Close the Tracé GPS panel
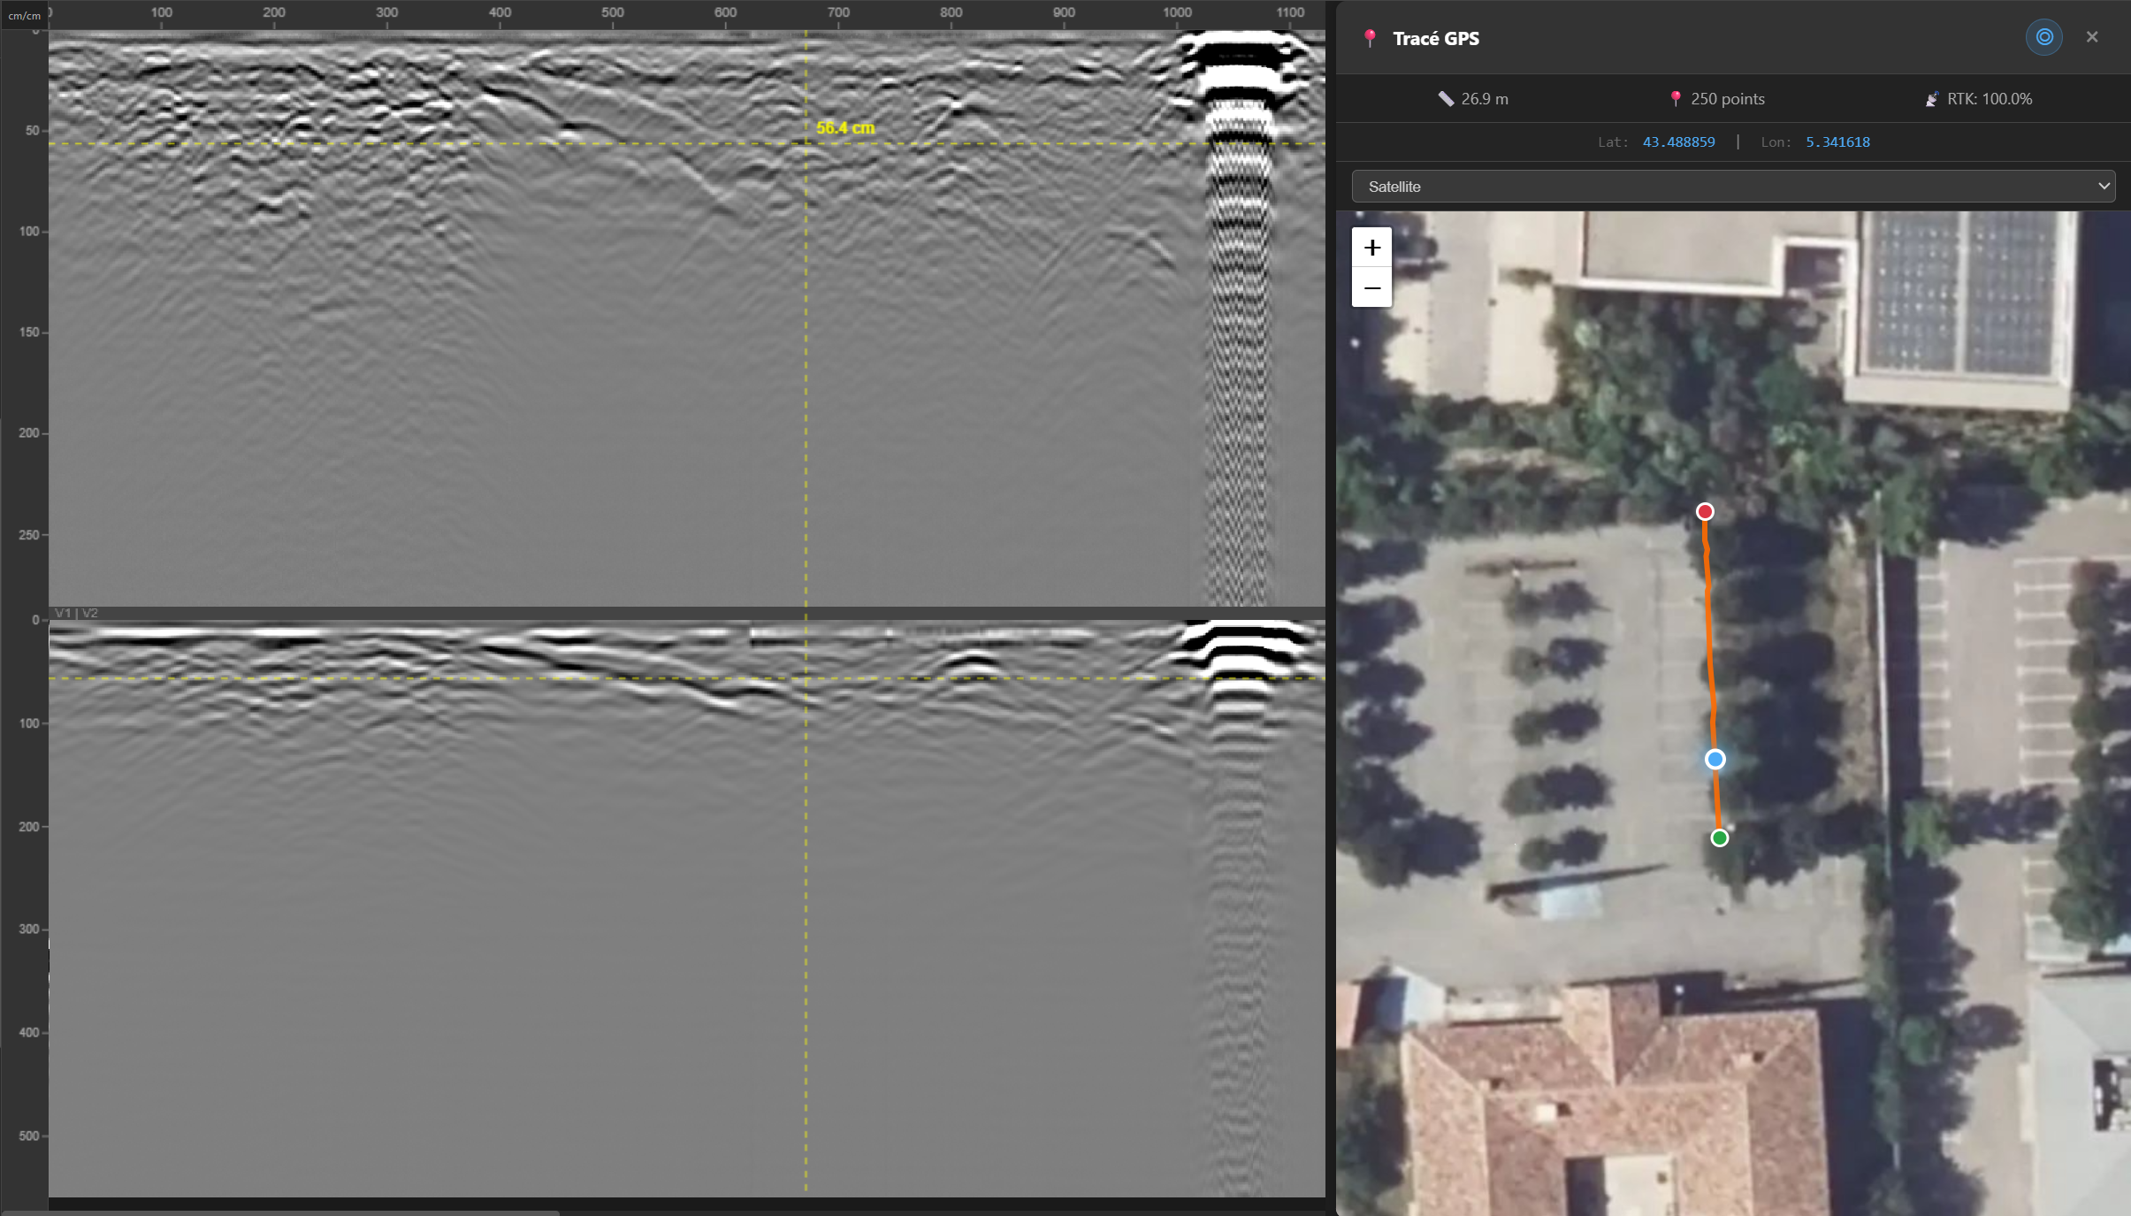The image size is (2131, 1216). (x=2092, y=36)
